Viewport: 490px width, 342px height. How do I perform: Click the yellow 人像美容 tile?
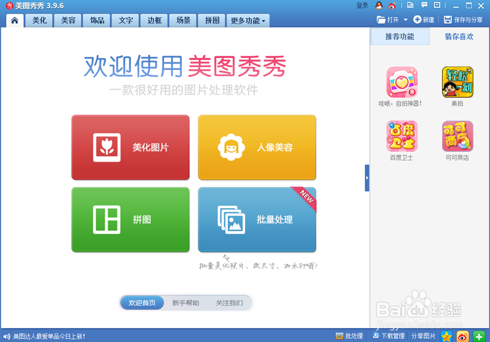point(257,147)
